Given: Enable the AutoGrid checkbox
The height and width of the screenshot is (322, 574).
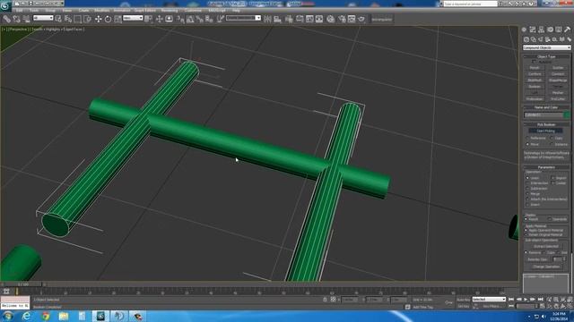Looking at the screenshot, I should (x=535, y=62).
